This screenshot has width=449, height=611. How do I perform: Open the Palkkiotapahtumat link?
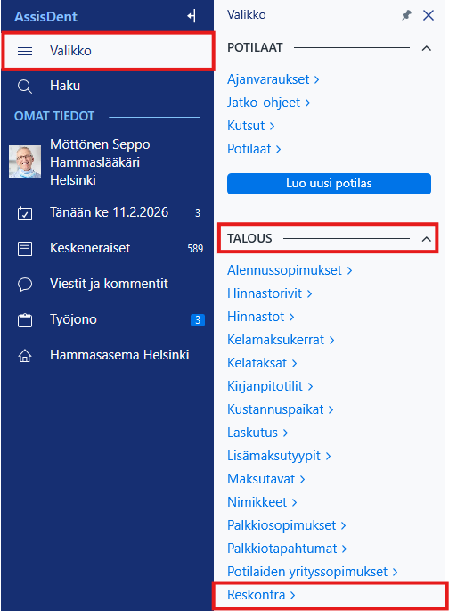click(287, 549)
